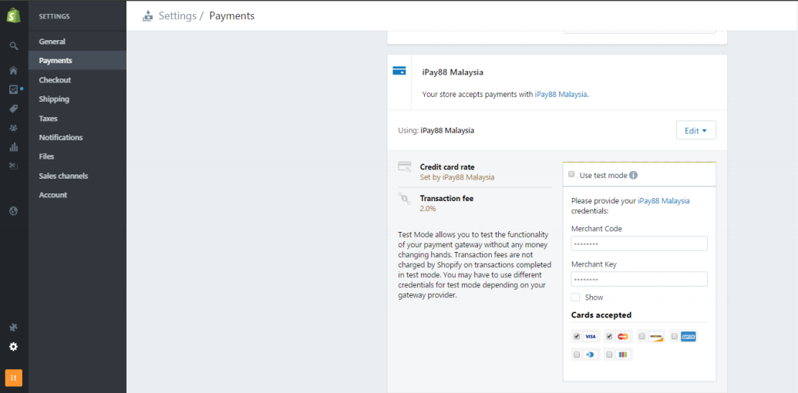Go to Home via the house icon
798x393 pixels.
click(14, 70)
